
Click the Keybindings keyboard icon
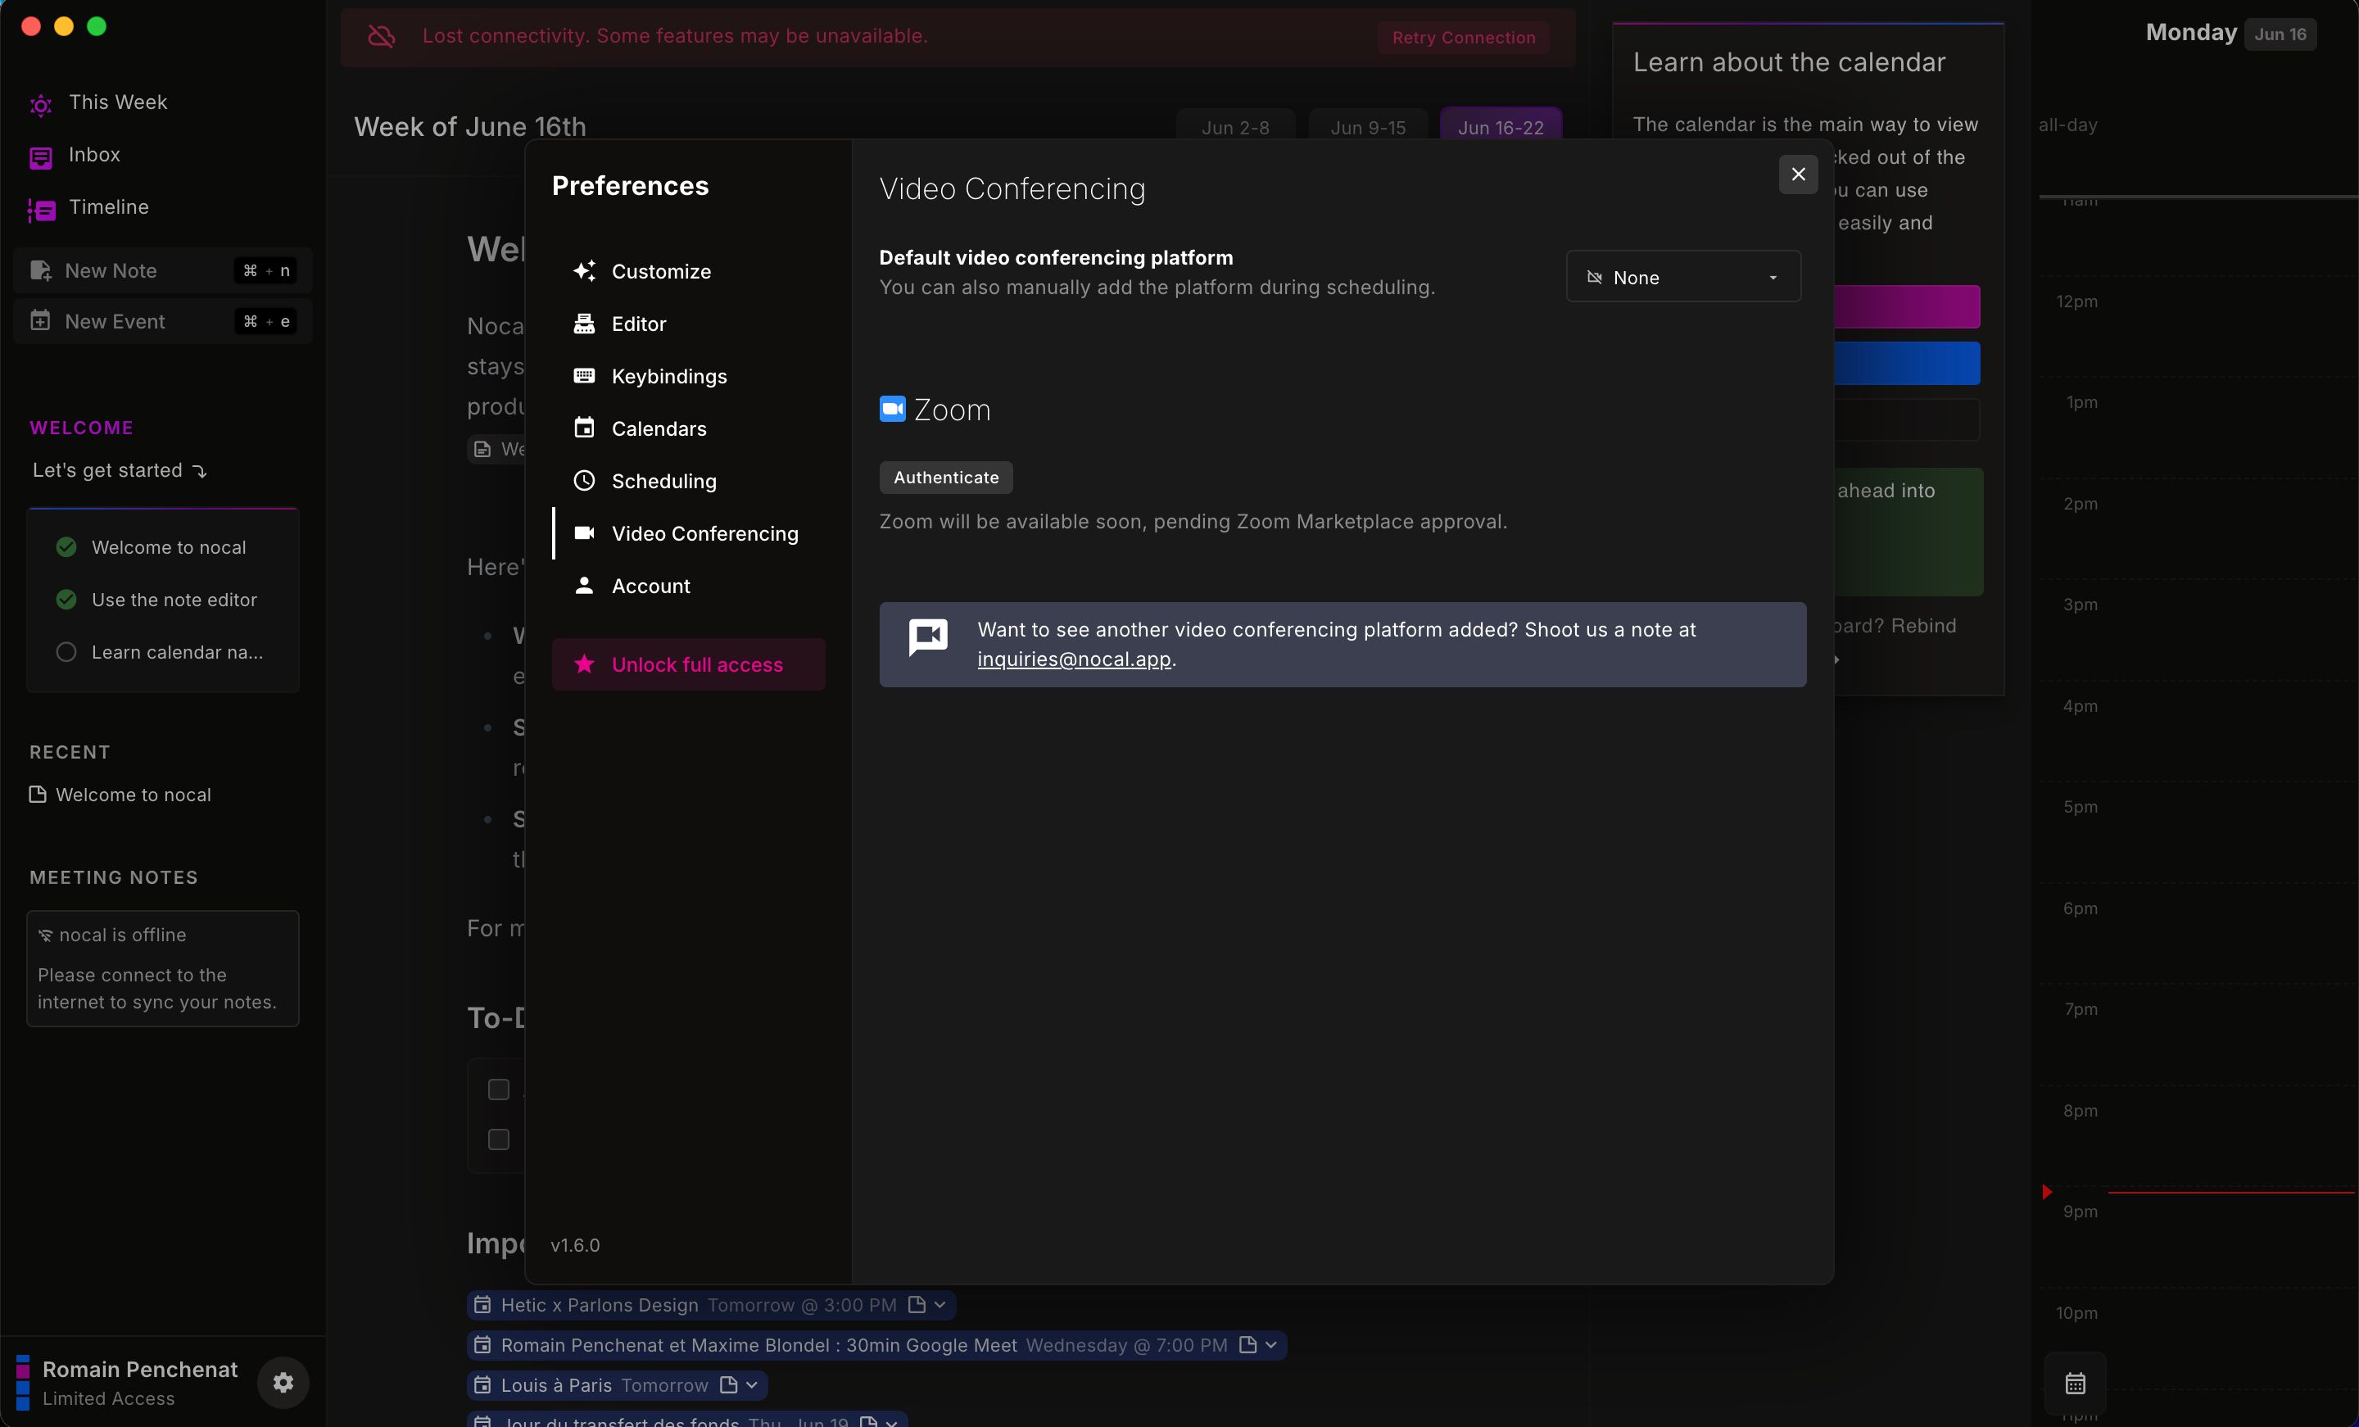[584, 375]
